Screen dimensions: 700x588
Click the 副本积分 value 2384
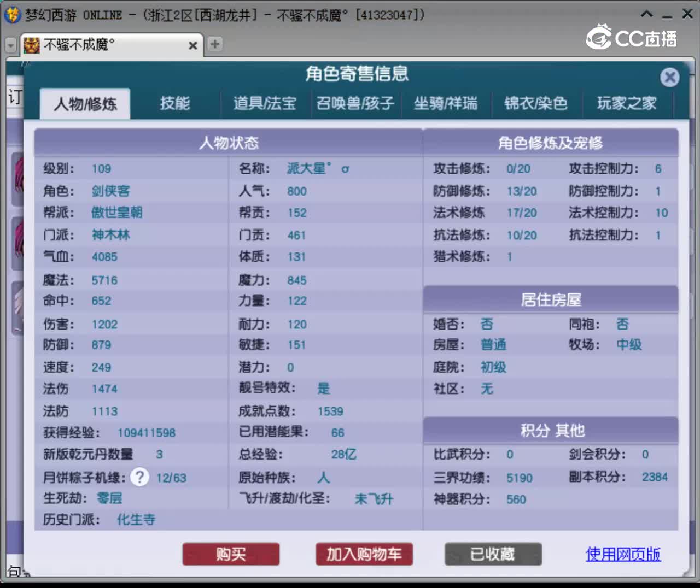point(655,477)
